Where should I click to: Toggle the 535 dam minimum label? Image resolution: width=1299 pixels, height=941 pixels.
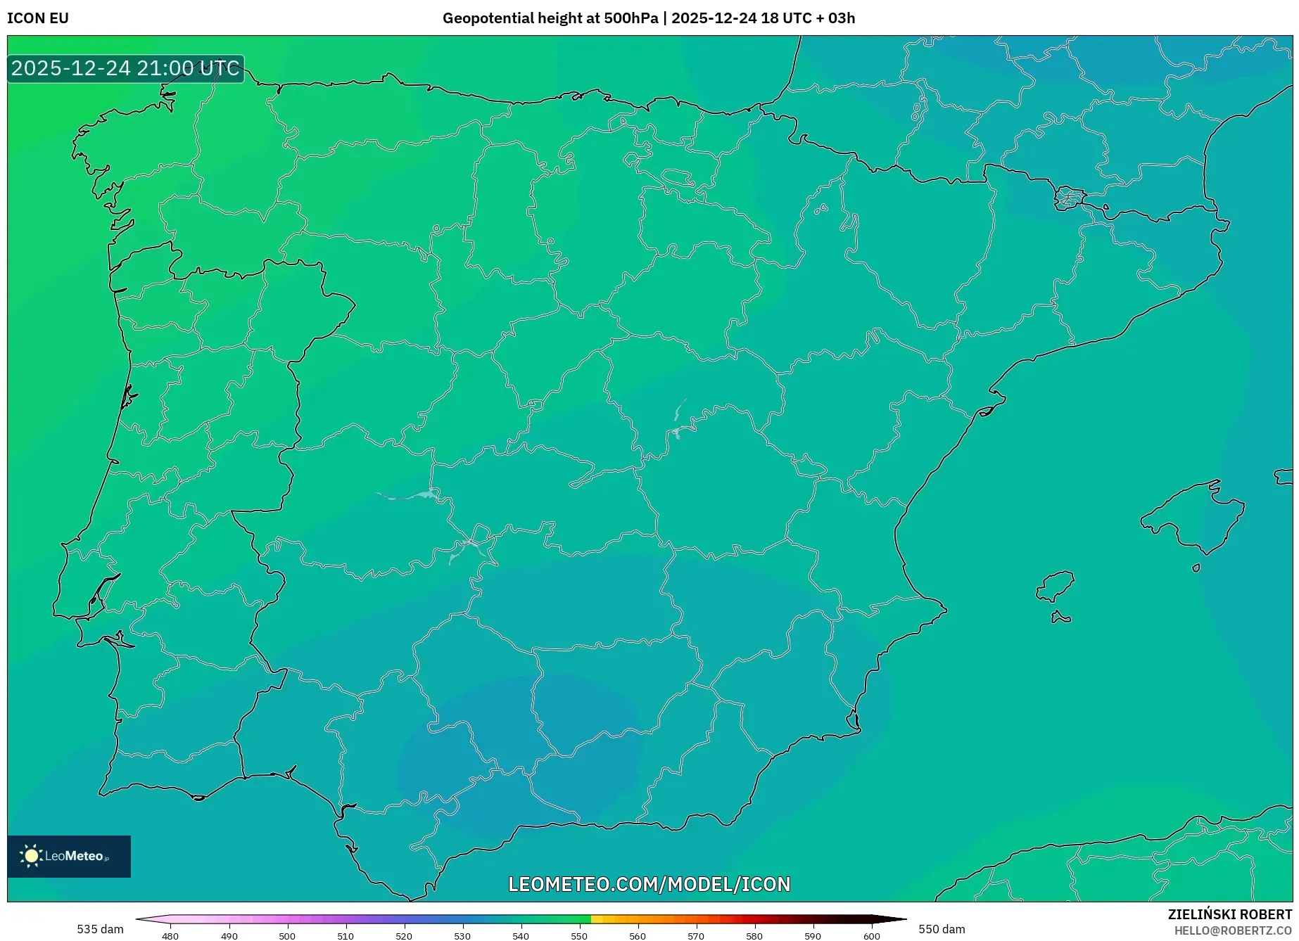coord(100,928)
